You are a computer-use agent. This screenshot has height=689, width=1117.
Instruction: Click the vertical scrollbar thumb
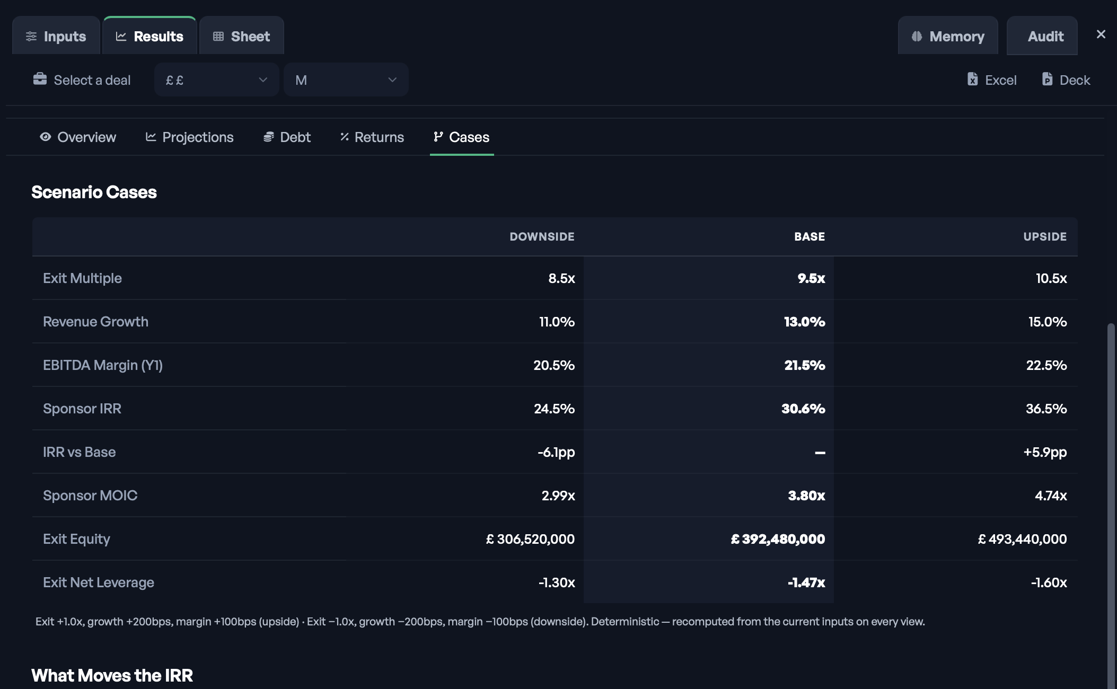coord(1111,506)
